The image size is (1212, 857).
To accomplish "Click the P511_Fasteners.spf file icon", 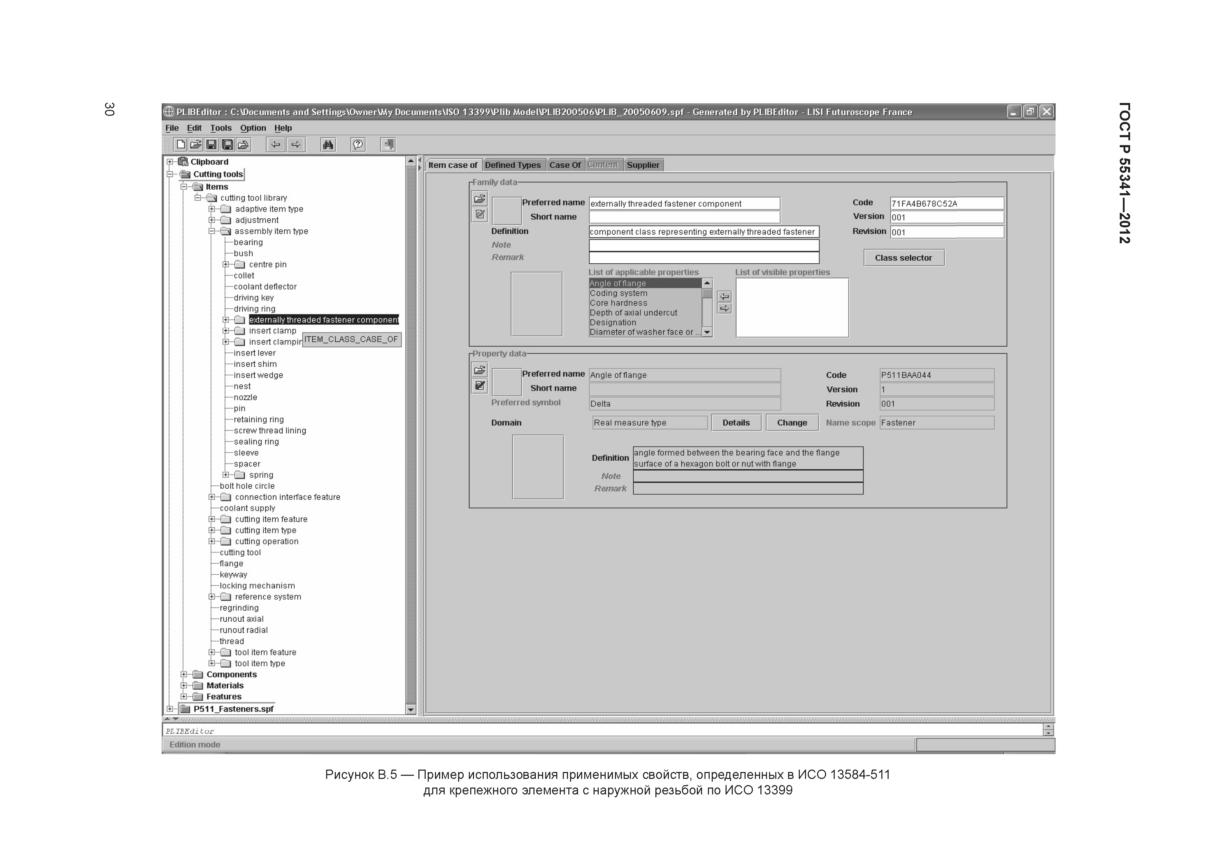I will [x=185, y=709].
